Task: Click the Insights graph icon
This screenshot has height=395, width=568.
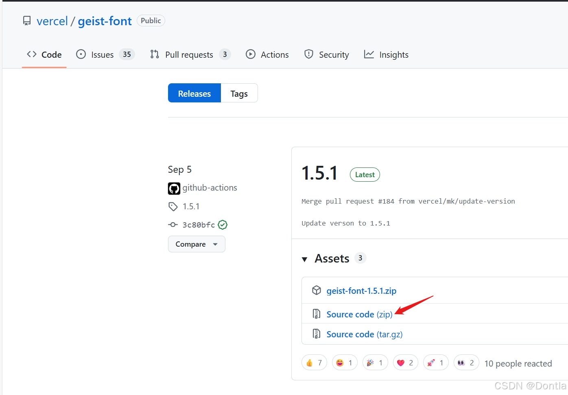Action: pyautogui.click(x=369, y=54)
